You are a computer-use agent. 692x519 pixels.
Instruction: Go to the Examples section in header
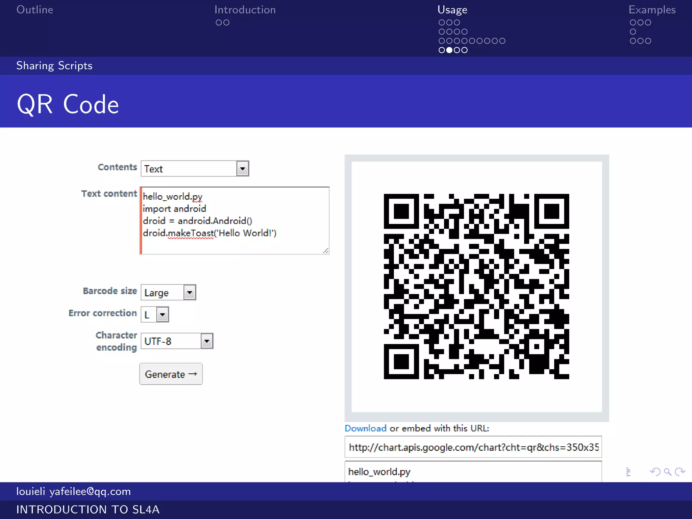pyautogui.click(x=652, y=10)
